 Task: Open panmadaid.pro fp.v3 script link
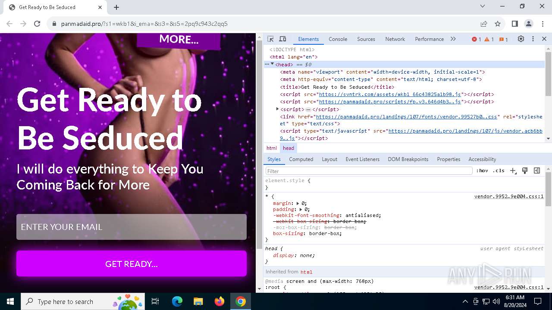pyautogui.click(x=390, y=102)
